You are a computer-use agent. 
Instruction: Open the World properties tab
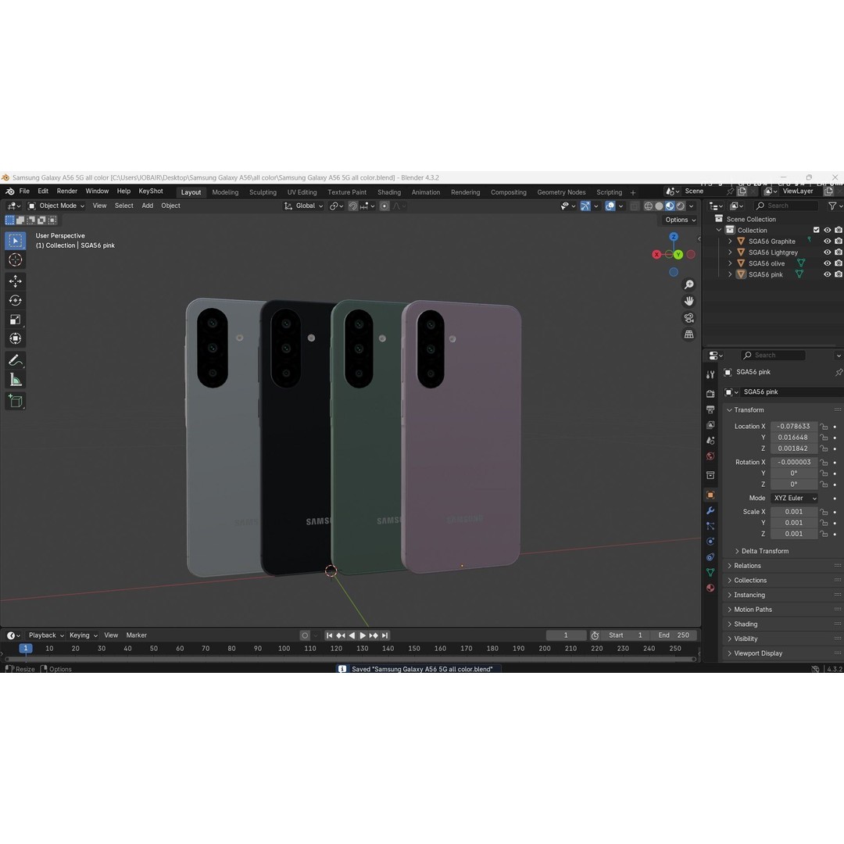[710, 456]
